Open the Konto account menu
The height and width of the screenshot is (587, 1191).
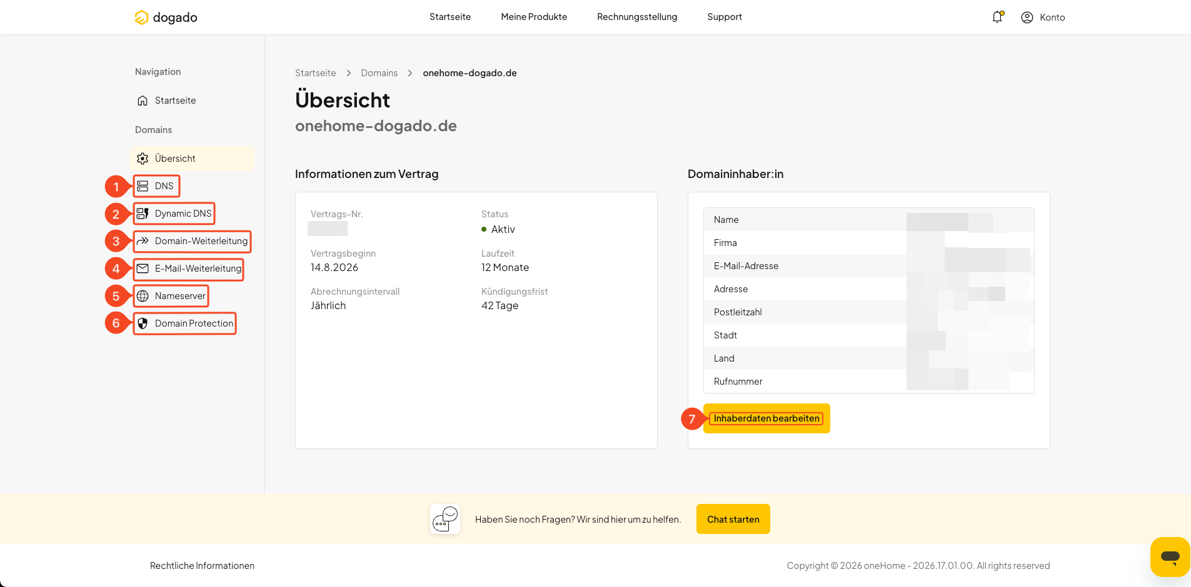tap(1043, 17)
